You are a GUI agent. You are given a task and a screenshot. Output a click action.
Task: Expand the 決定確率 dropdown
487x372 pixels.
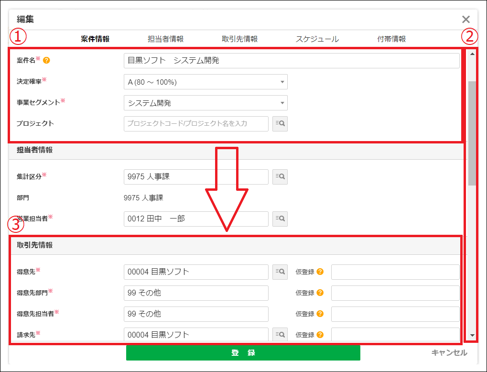206,82
